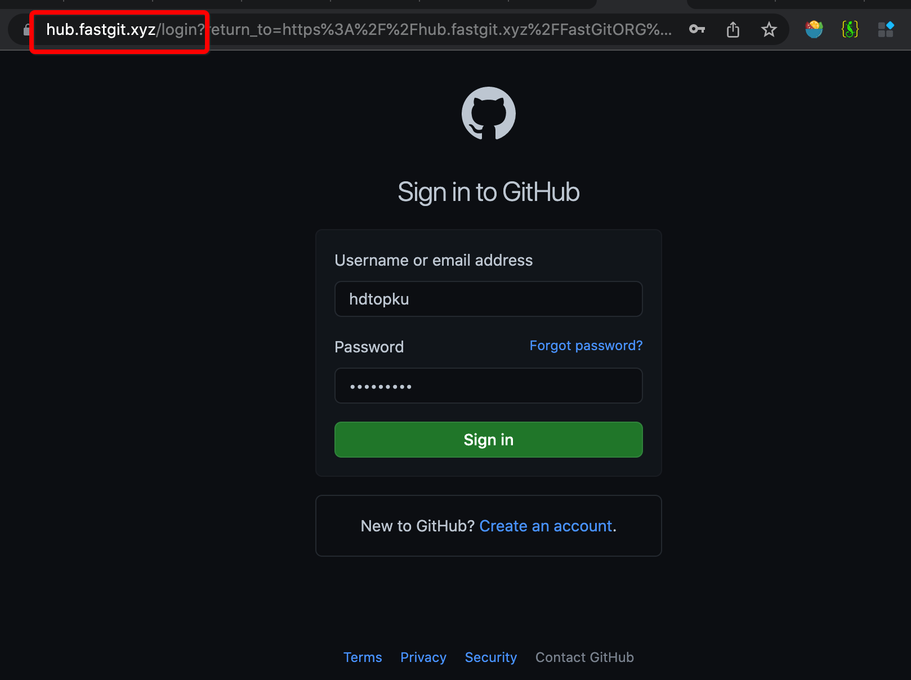
Task: Click the share icon in the toolbar
Action: point(733,30)
